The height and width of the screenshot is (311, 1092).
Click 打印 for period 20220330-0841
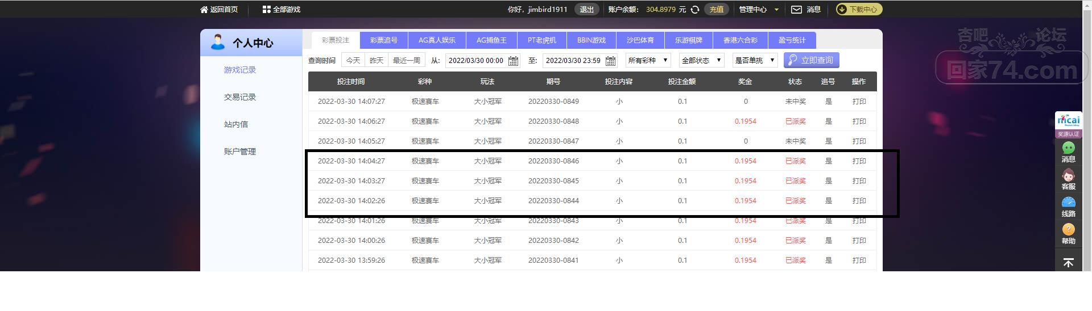point(859,260)
